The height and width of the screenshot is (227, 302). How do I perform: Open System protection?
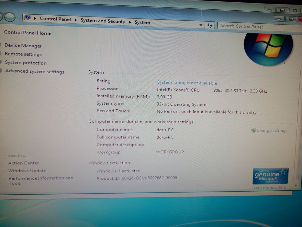point(26,63)
